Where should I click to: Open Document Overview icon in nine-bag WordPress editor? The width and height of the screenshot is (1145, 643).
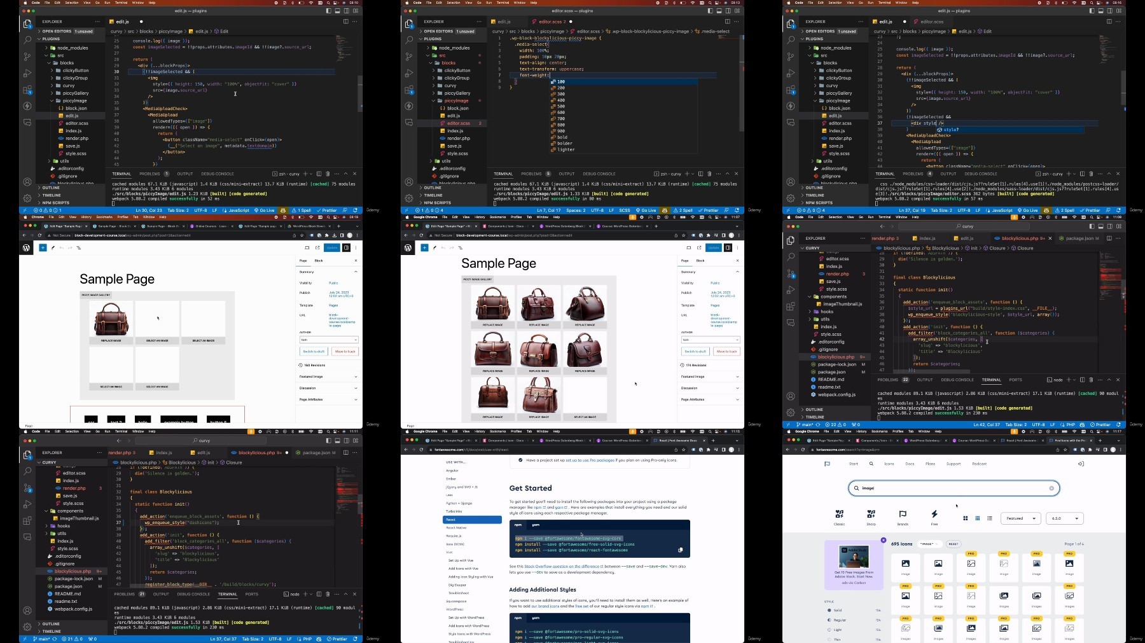click(x=461, y=247)
